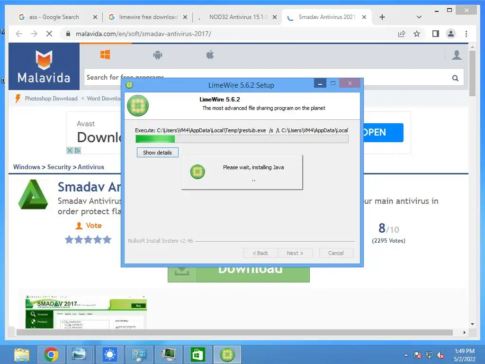Bookmark this page with the star icon
The image size is (485, 364).
417,34
